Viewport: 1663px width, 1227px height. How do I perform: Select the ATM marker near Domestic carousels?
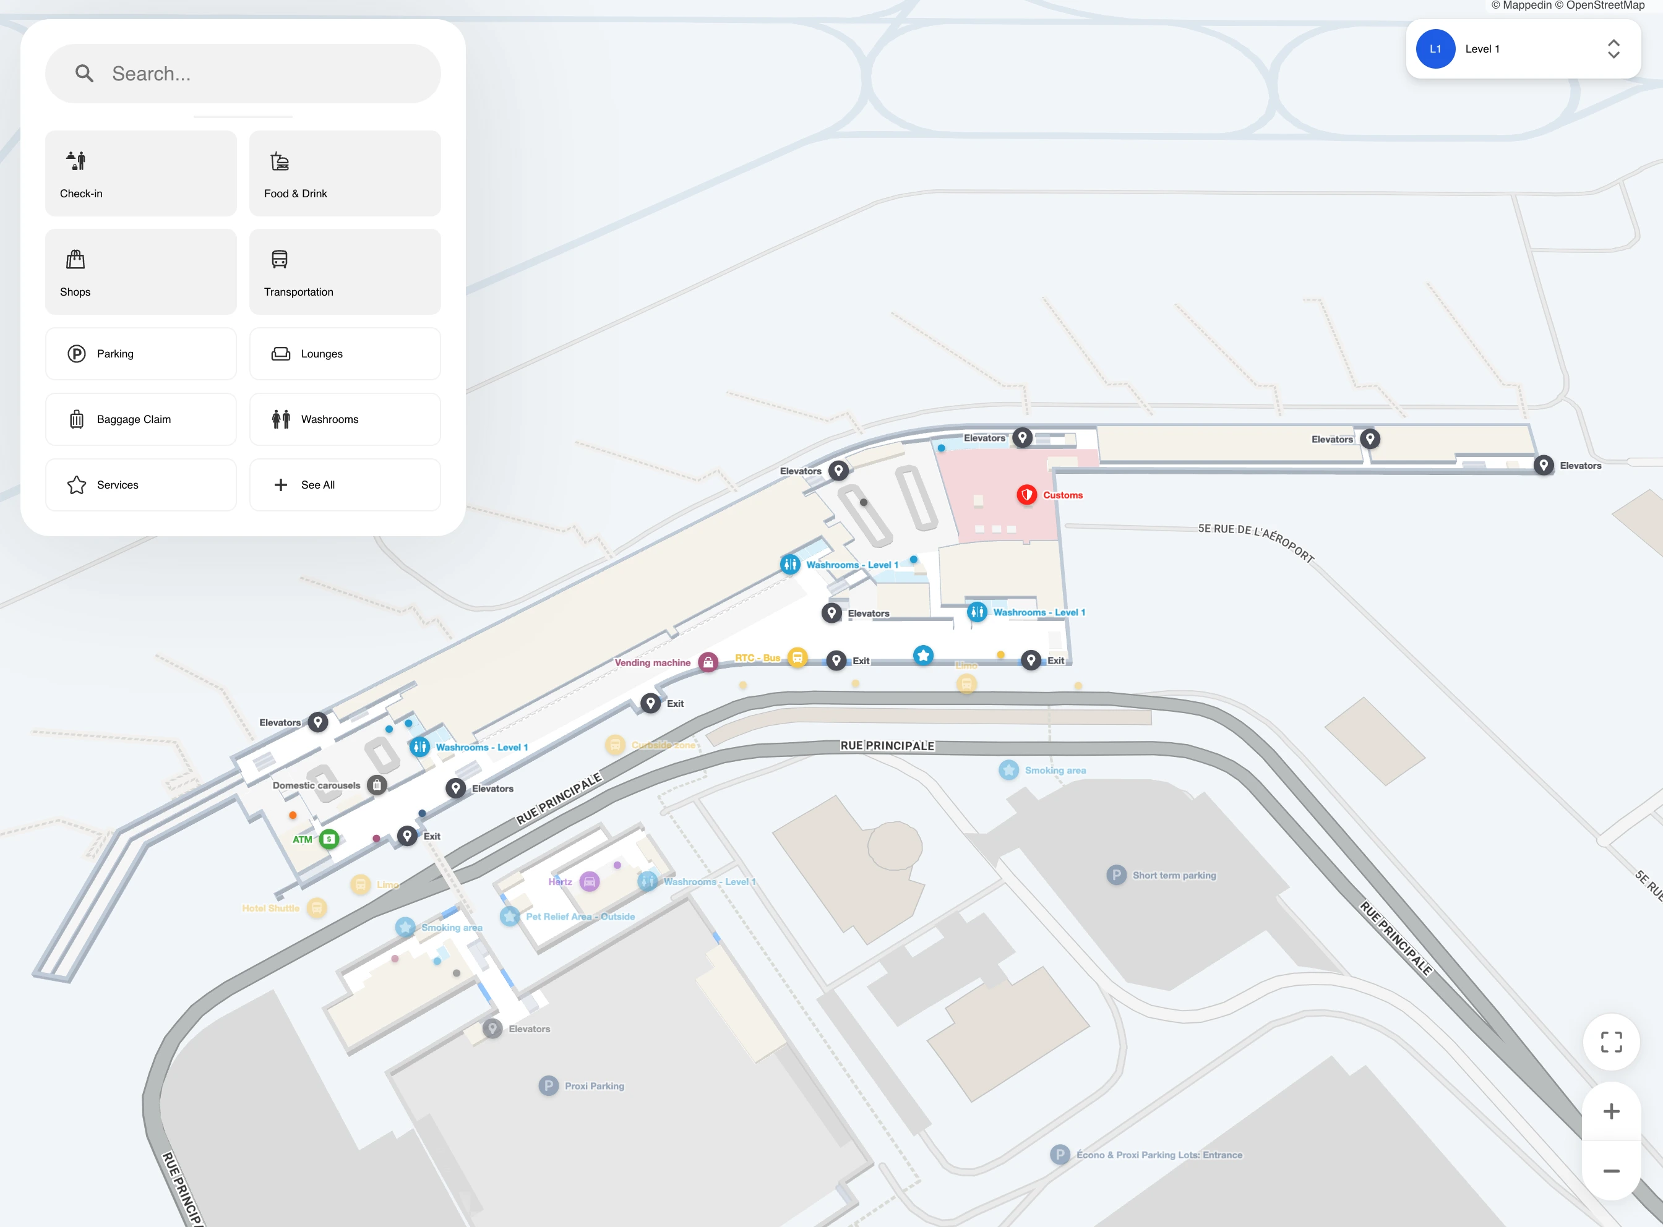point(329,839)
